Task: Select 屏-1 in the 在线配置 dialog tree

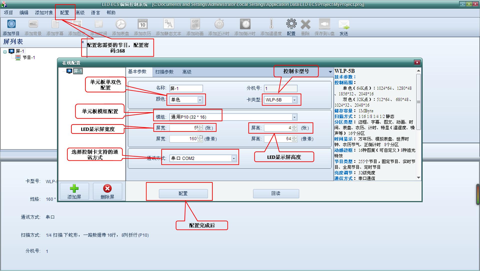Action: coord(74,71)
